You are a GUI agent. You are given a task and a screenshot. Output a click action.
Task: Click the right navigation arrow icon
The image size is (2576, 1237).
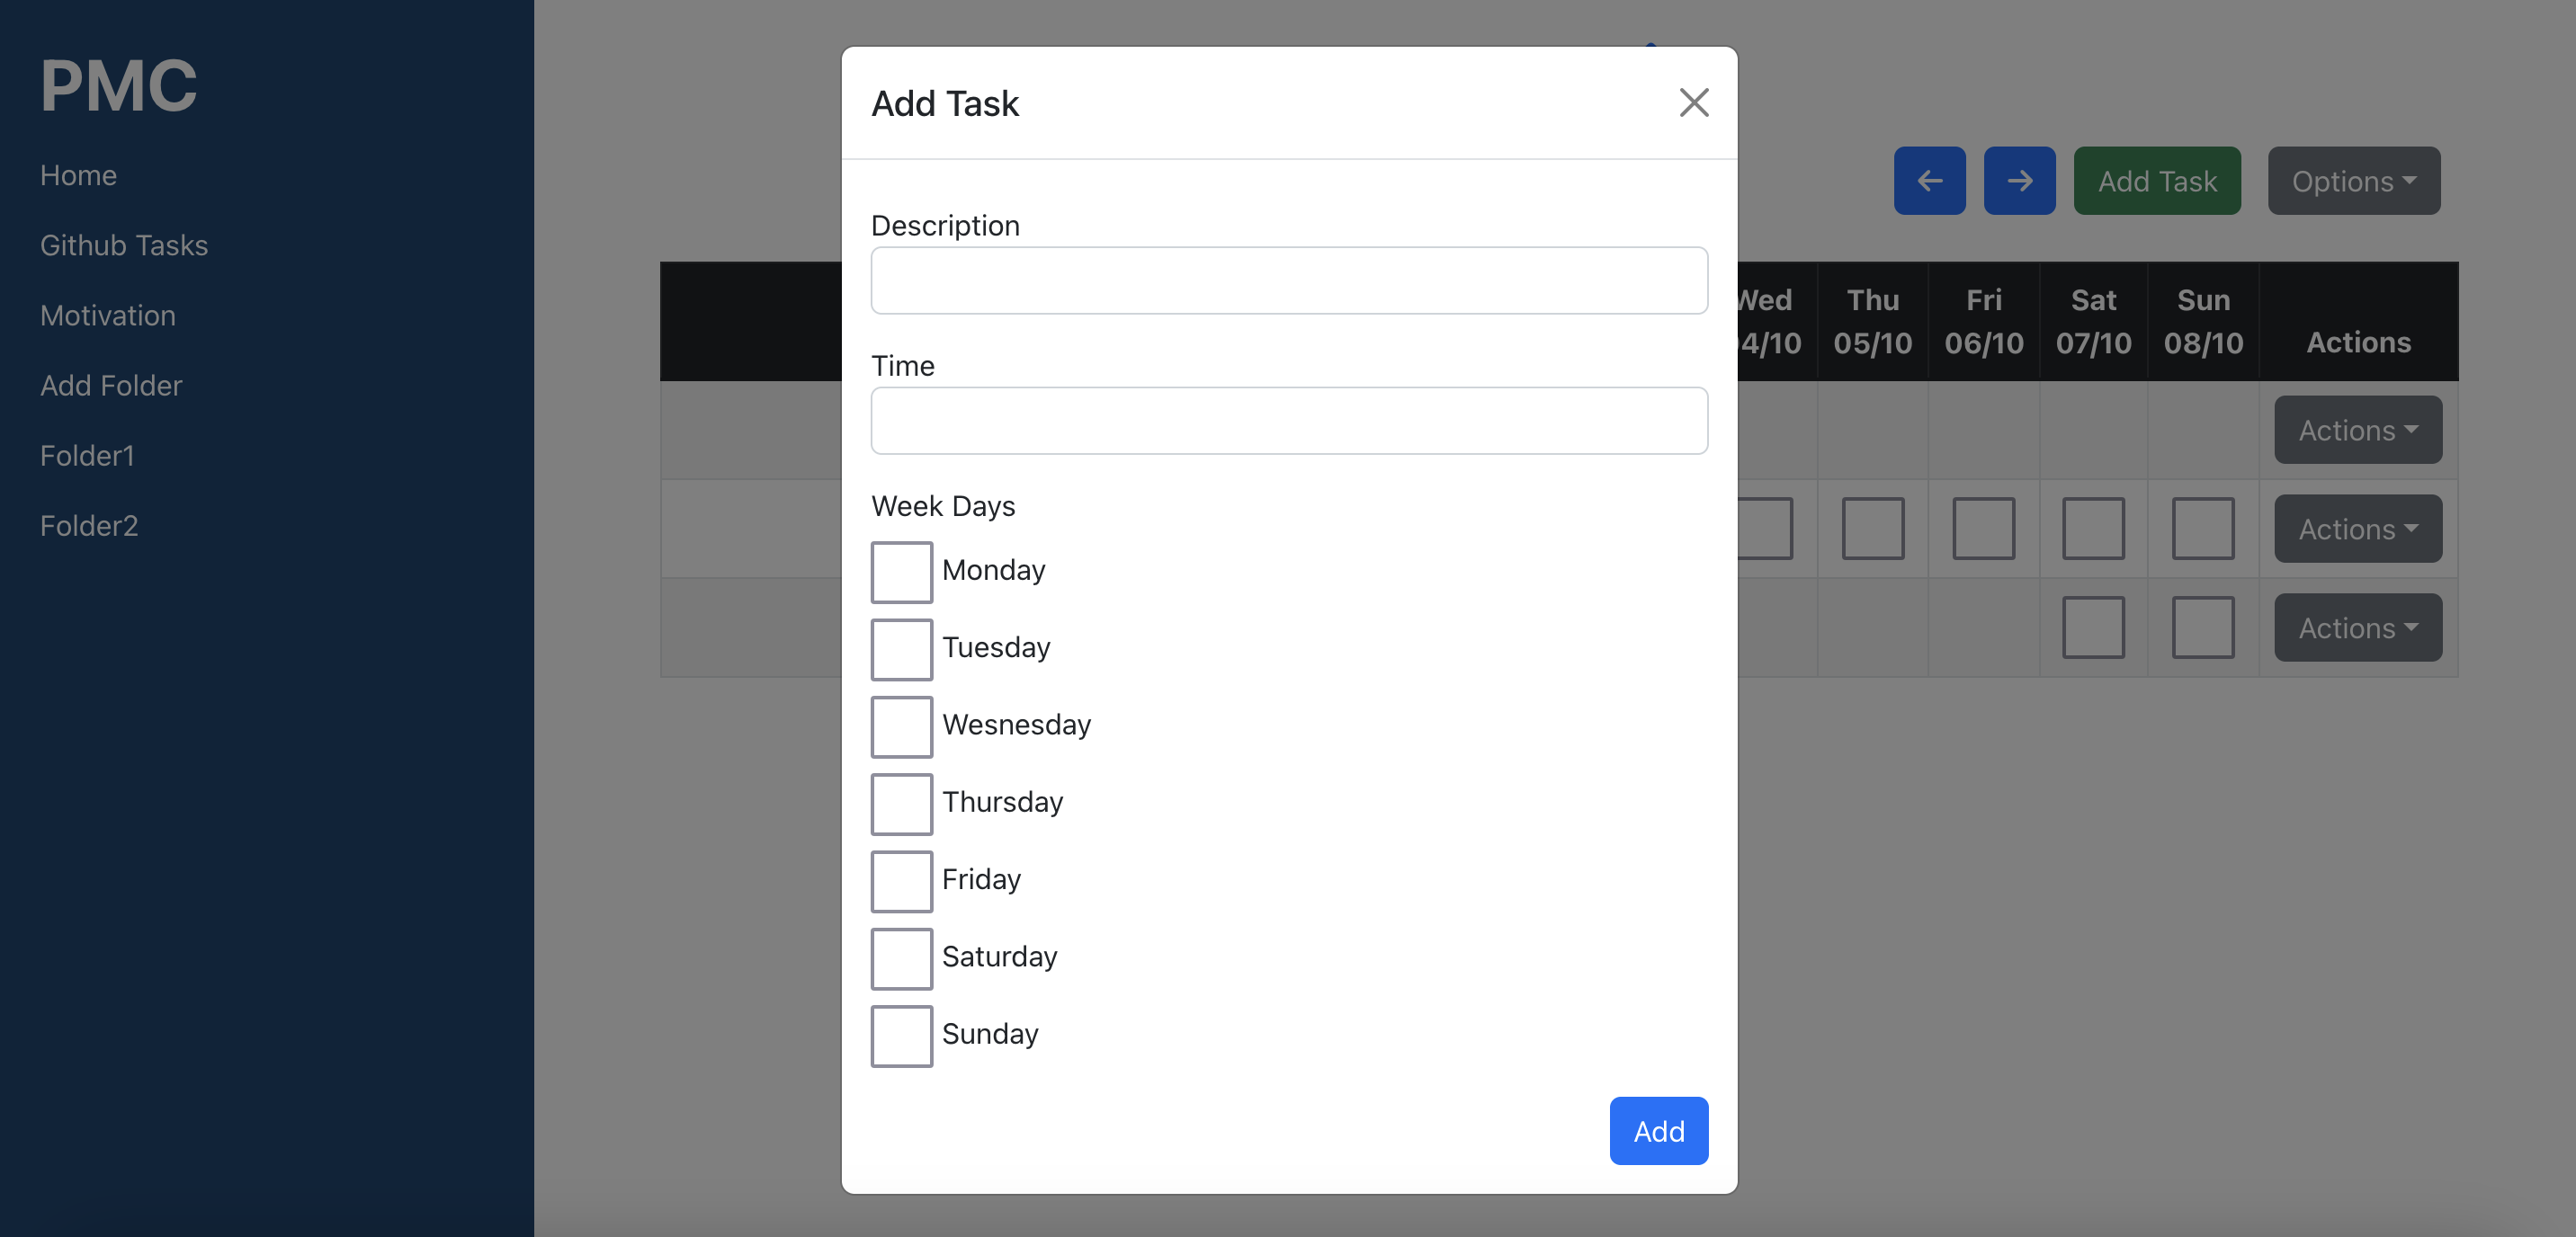tap(2017, 179)
